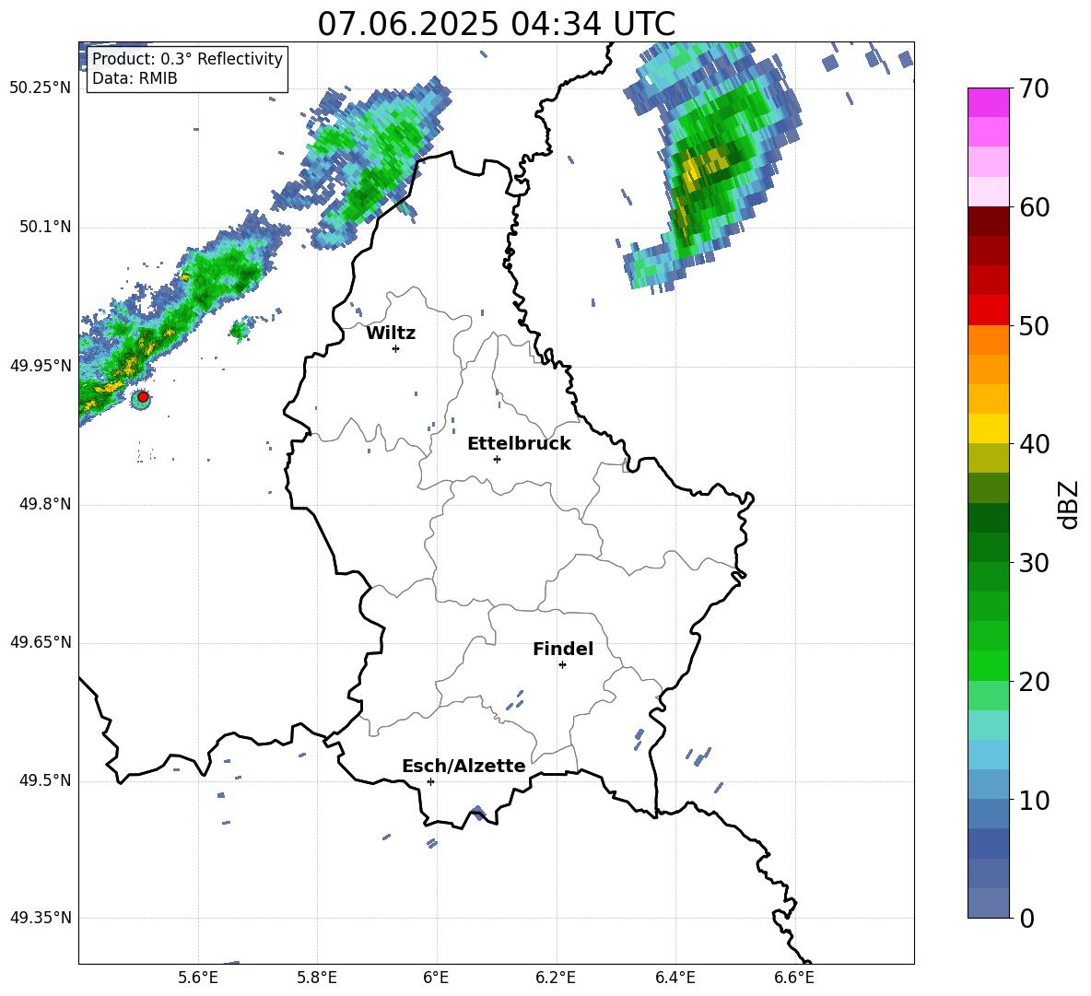Screen dimensions: 1091x996
Task: Click the 6°E longitude label
Action: pyautogui.click(x=436, y=978)
